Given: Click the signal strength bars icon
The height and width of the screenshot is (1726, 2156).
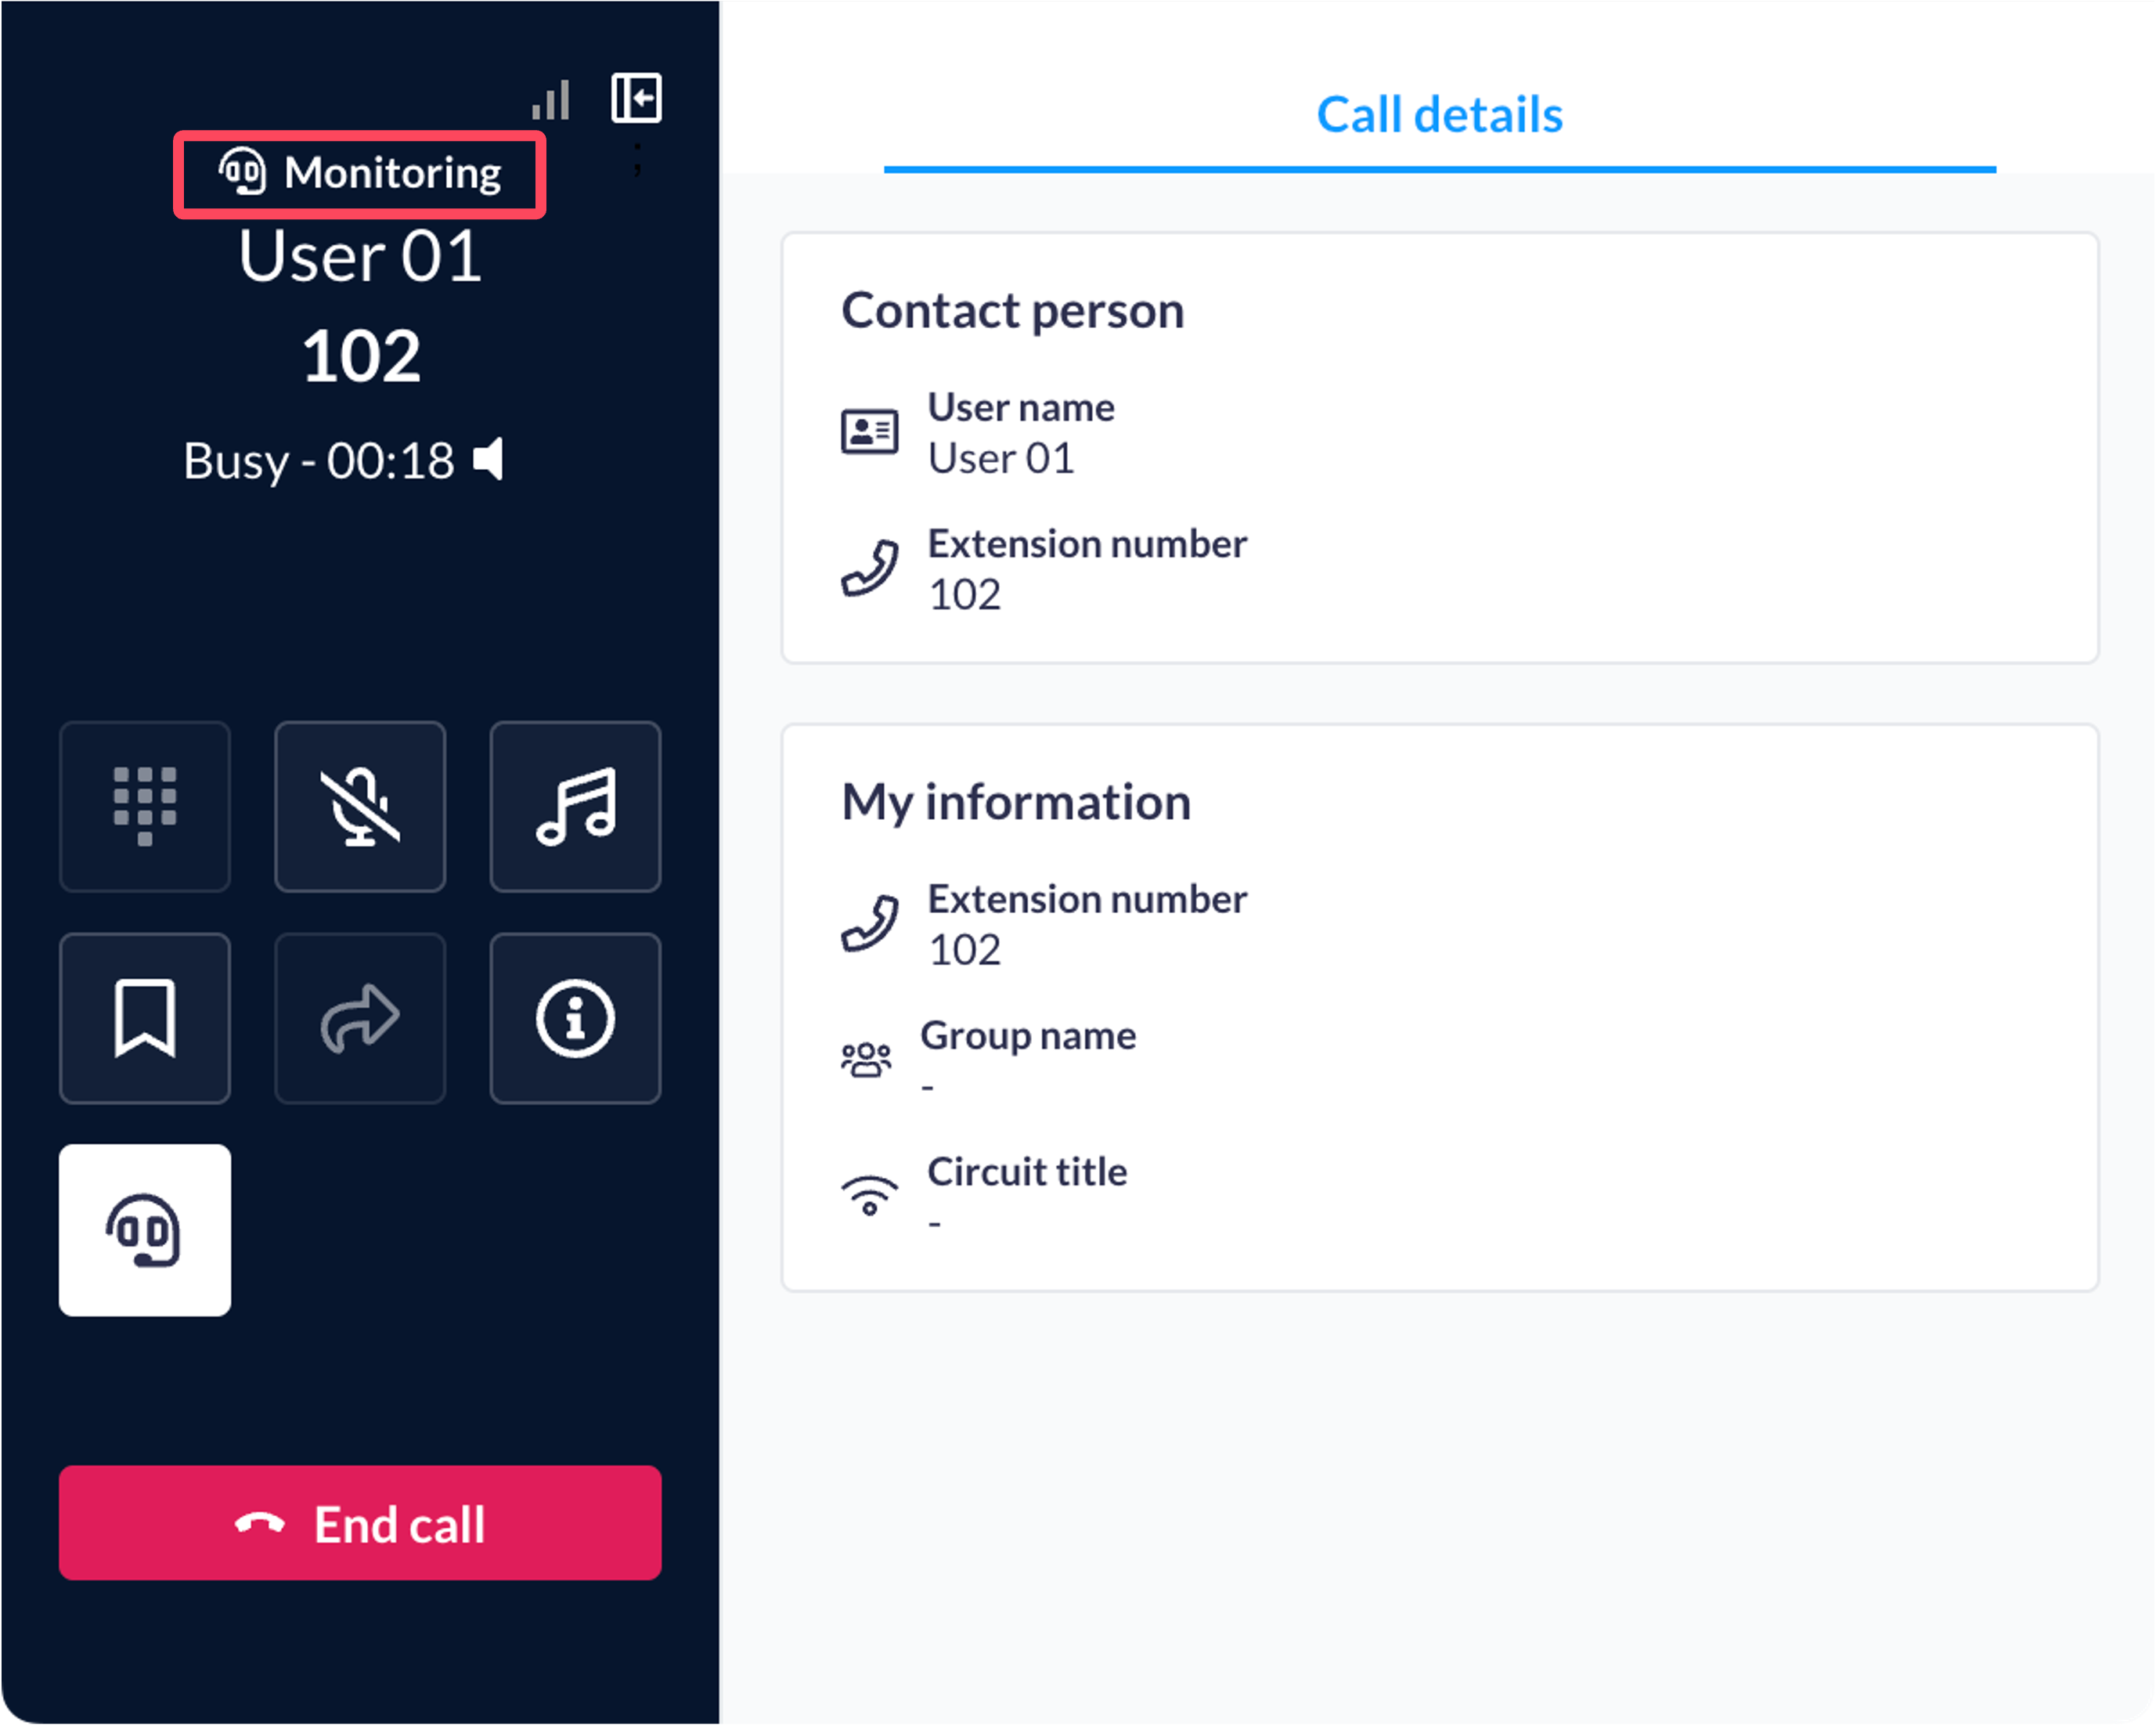Looking at the screenshot, I should [551, 99].
